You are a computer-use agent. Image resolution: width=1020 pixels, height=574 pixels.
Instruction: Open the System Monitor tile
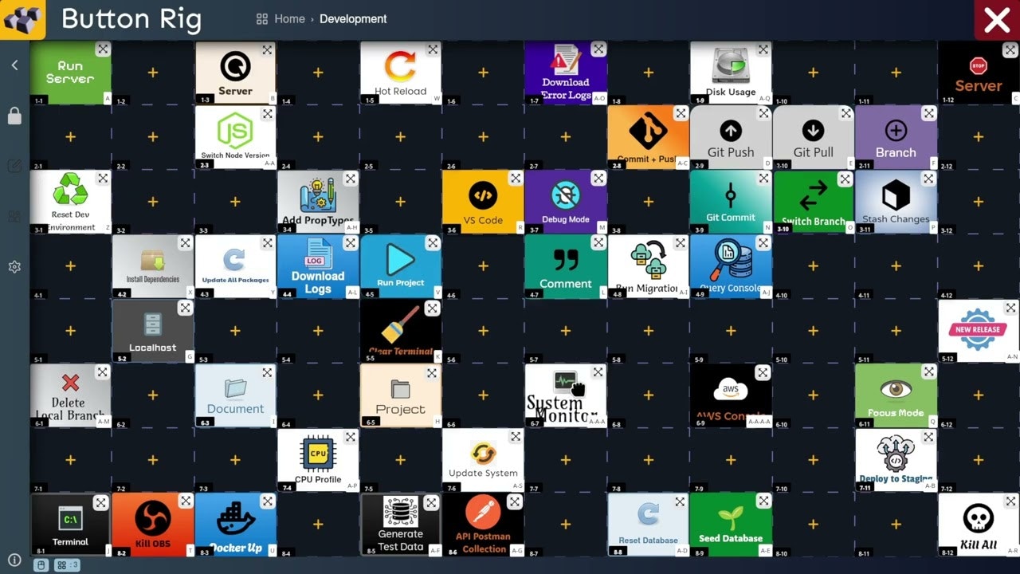565,395
